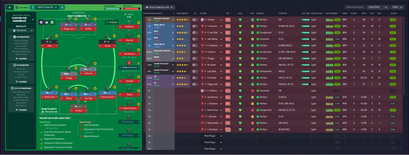409x155 pixels.
Task: Click the Intensity bar
Action: 132,9
